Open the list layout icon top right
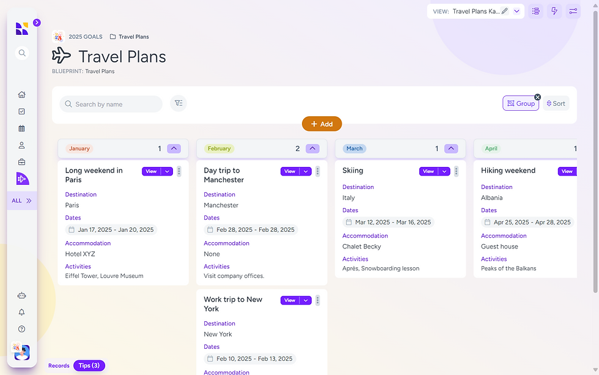Screen dimensions: 599x375 536,11
